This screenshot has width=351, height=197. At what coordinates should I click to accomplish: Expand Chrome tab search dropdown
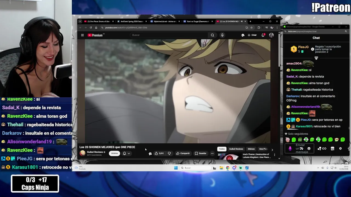pos(80,21)
